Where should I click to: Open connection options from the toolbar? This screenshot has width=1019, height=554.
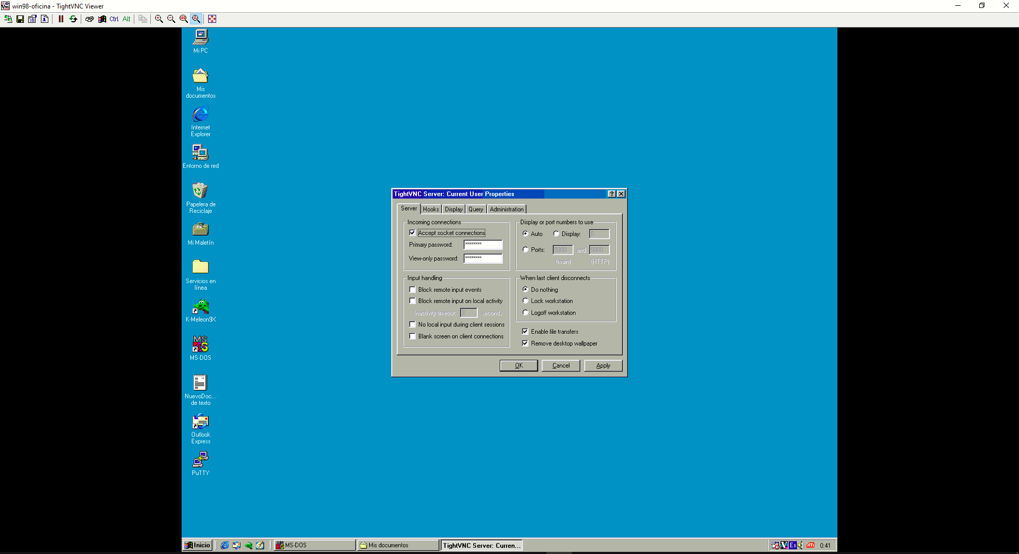[x=32, y=19]
